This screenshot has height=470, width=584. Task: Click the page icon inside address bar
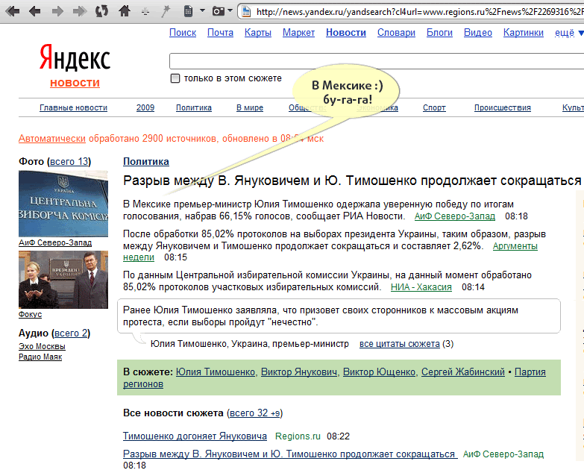coord(246,12)
